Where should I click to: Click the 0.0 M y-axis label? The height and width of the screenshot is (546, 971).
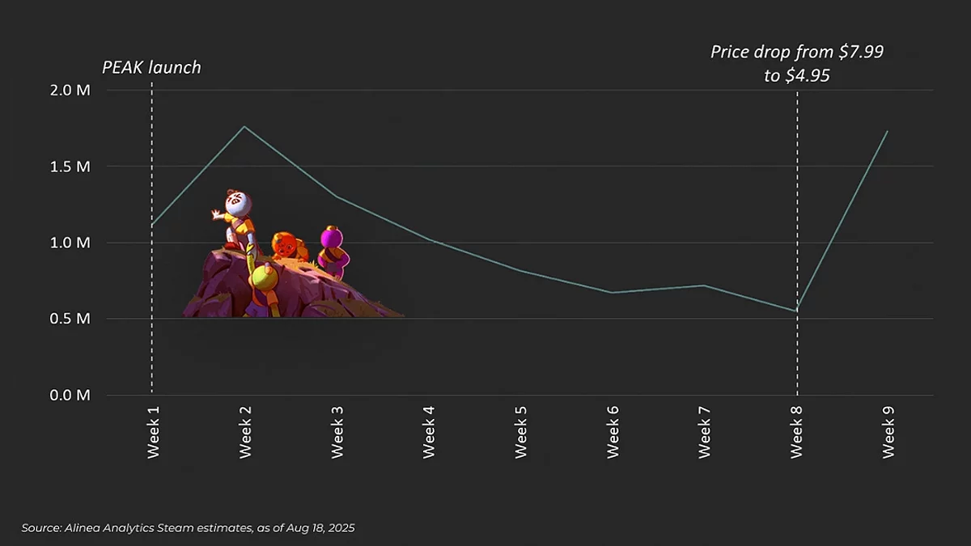pos(72,396)
